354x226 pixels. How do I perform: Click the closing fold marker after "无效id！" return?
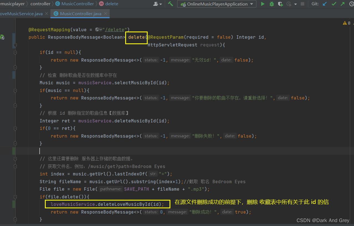[x=15, y=67]
